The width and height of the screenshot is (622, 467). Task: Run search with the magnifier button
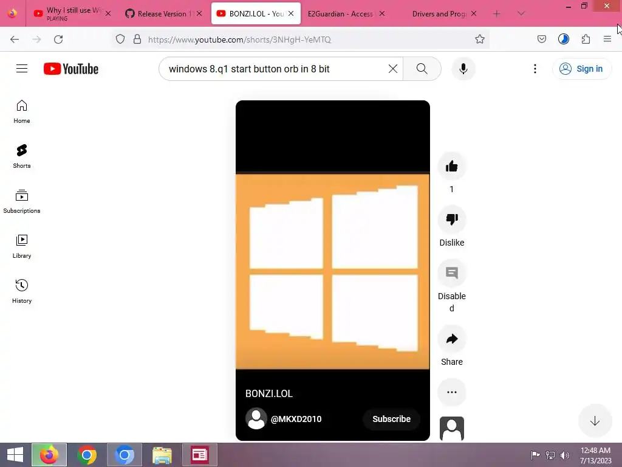(x=422, y=69)
